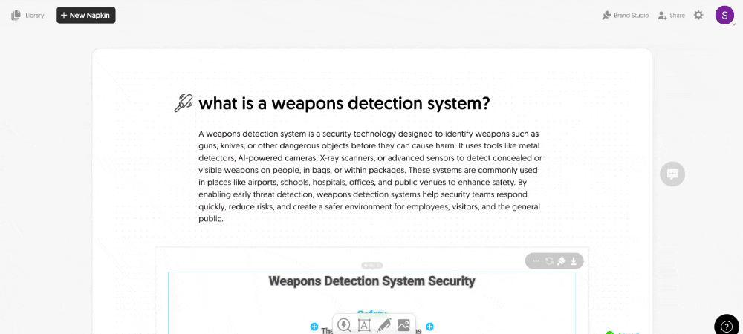Open the visual's three-dots more options
The height and width of the screenshot is (334, 743).
point(536,261)
